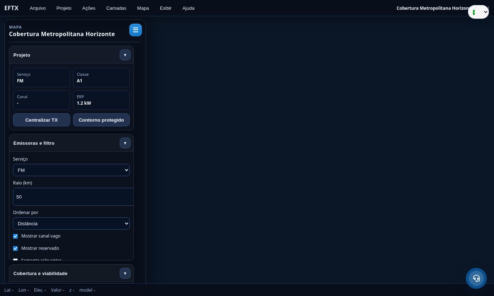The width and height of the screenshot is (494, 296).
Task: Click the ERP 1.2 kW info card
Action: click(x=101, y=100)
